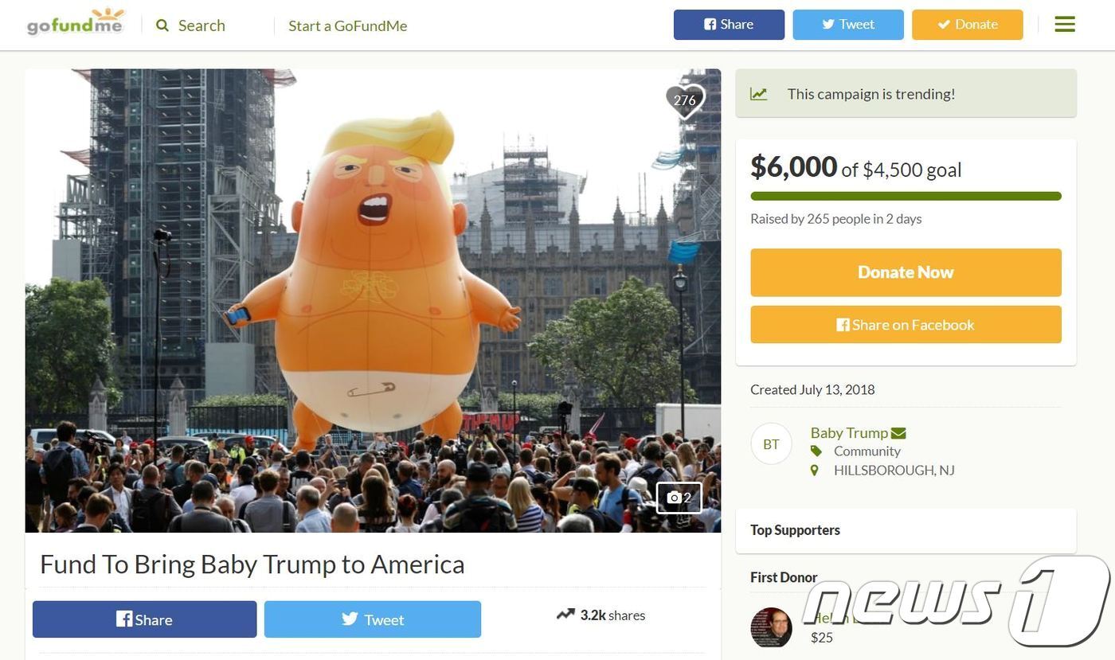Click the Start a GoFundMe link
This screenshot has width=1115, height=660.
coord(348,25)
